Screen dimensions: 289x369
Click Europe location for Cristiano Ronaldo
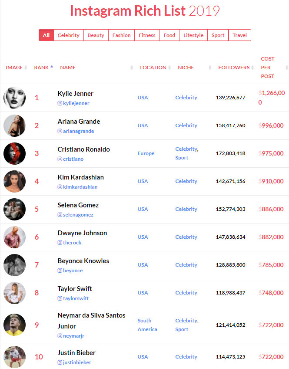click(x=146, y=153)
